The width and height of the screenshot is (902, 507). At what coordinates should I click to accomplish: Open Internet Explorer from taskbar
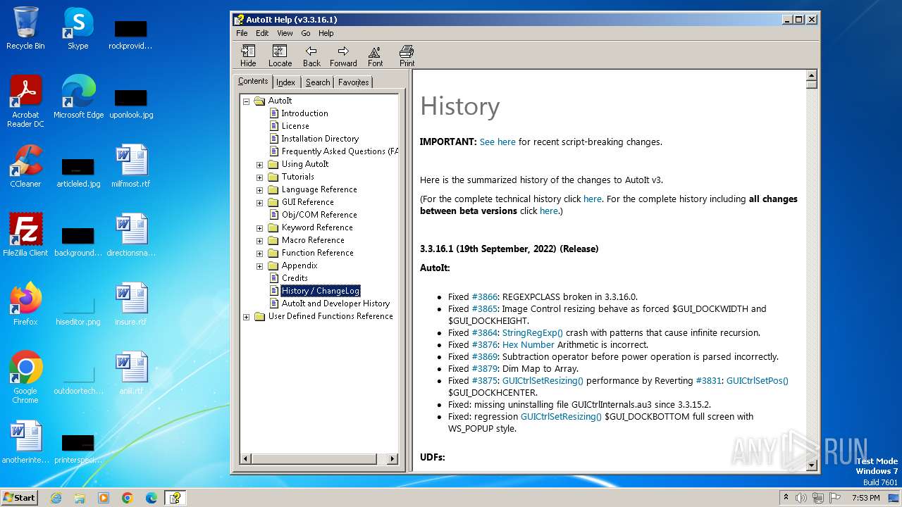[x=56, y=498]
